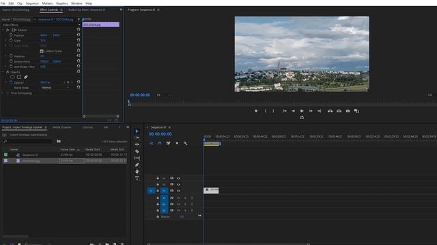Expand the Rotation parameter twirl
This screenshot has width=437, height=245.
(x=6, y=56)
